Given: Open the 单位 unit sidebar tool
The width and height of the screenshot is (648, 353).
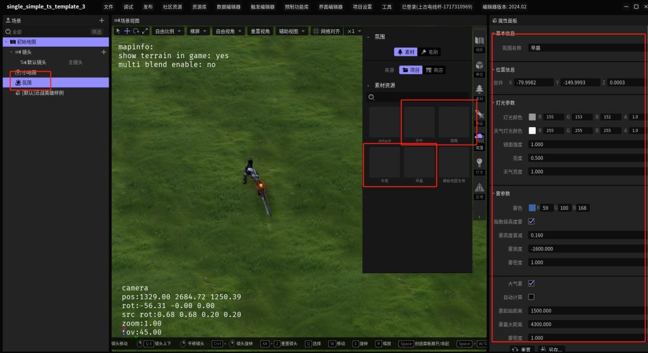Looking at the screenshot, I should 479,68.
